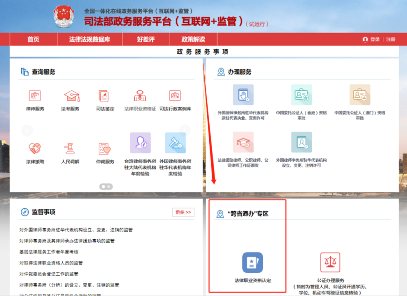Open 更多 >> in the 监管事项 panel

[183, 212]
